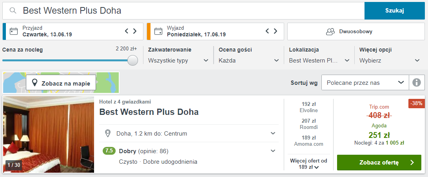Click the Noclegi: 4 za 1 005 zł text
This screenshot has width=428, height=177.
[x=379, y=143]
